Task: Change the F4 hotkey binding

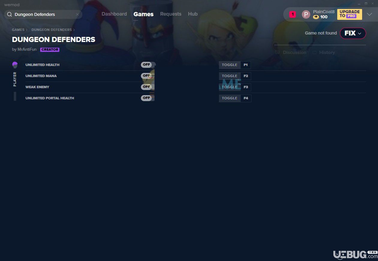Action: tap(246, 98)
